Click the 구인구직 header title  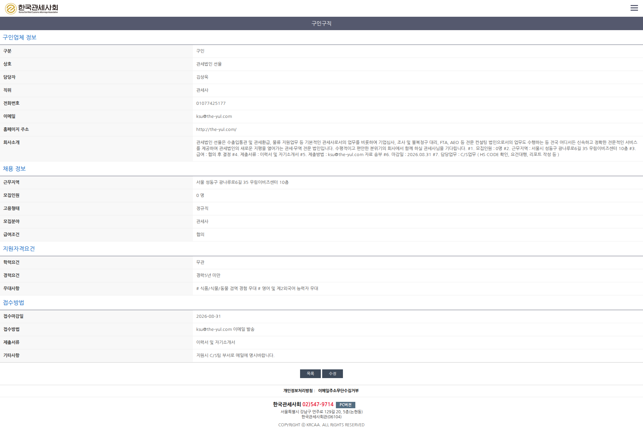tap(321, 23)
